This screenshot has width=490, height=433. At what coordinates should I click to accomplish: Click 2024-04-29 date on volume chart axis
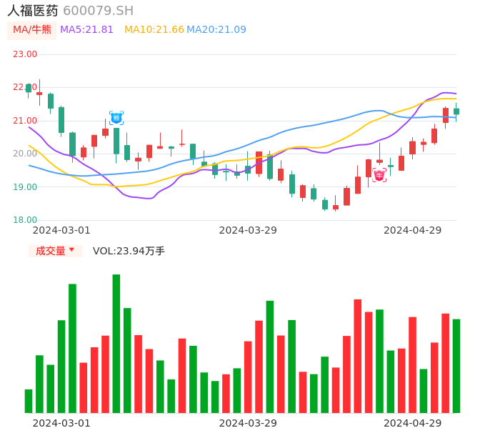click(x=413, y=423)
